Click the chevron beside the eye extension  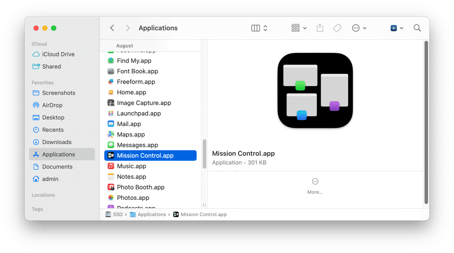(x=401, y=28)
